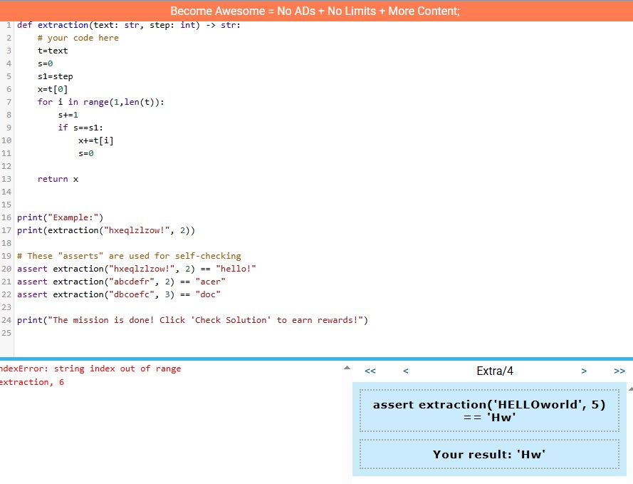Click the Extra/4 test label
Viewport: 633px width, 484px height.
click(494, 371)
